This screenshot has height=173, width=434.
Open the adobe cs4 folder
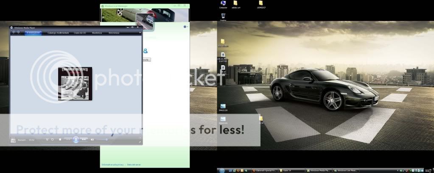[x=236, y=4]
